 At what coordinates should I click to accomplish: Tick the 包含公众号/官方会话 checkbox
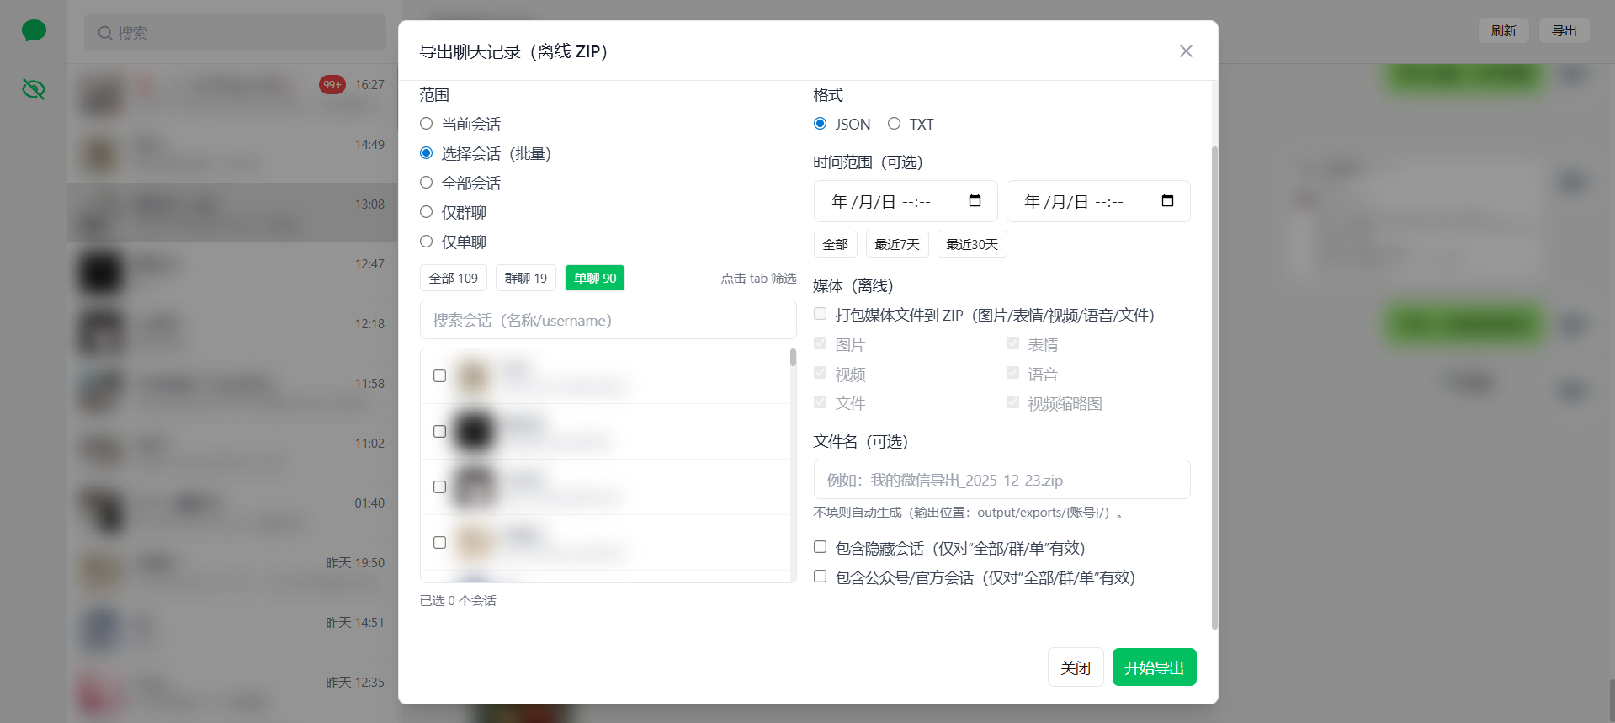pyautogui.click(x=820, y=577)
